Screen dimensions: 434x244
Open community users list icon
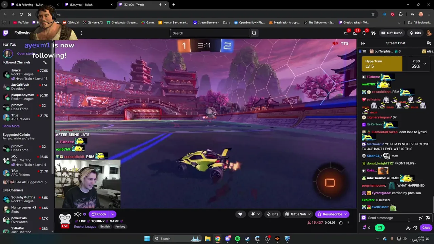click(429, 43)
